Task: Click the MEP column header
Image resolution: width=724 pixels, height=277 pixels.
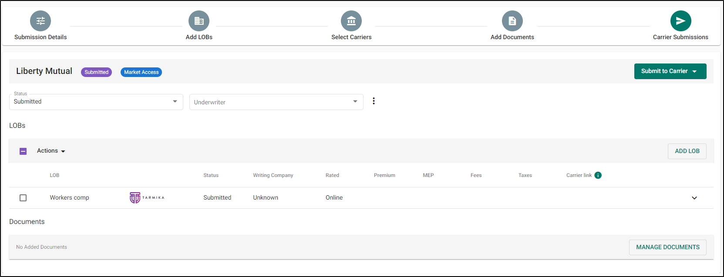Action: (x=428, y=175)
